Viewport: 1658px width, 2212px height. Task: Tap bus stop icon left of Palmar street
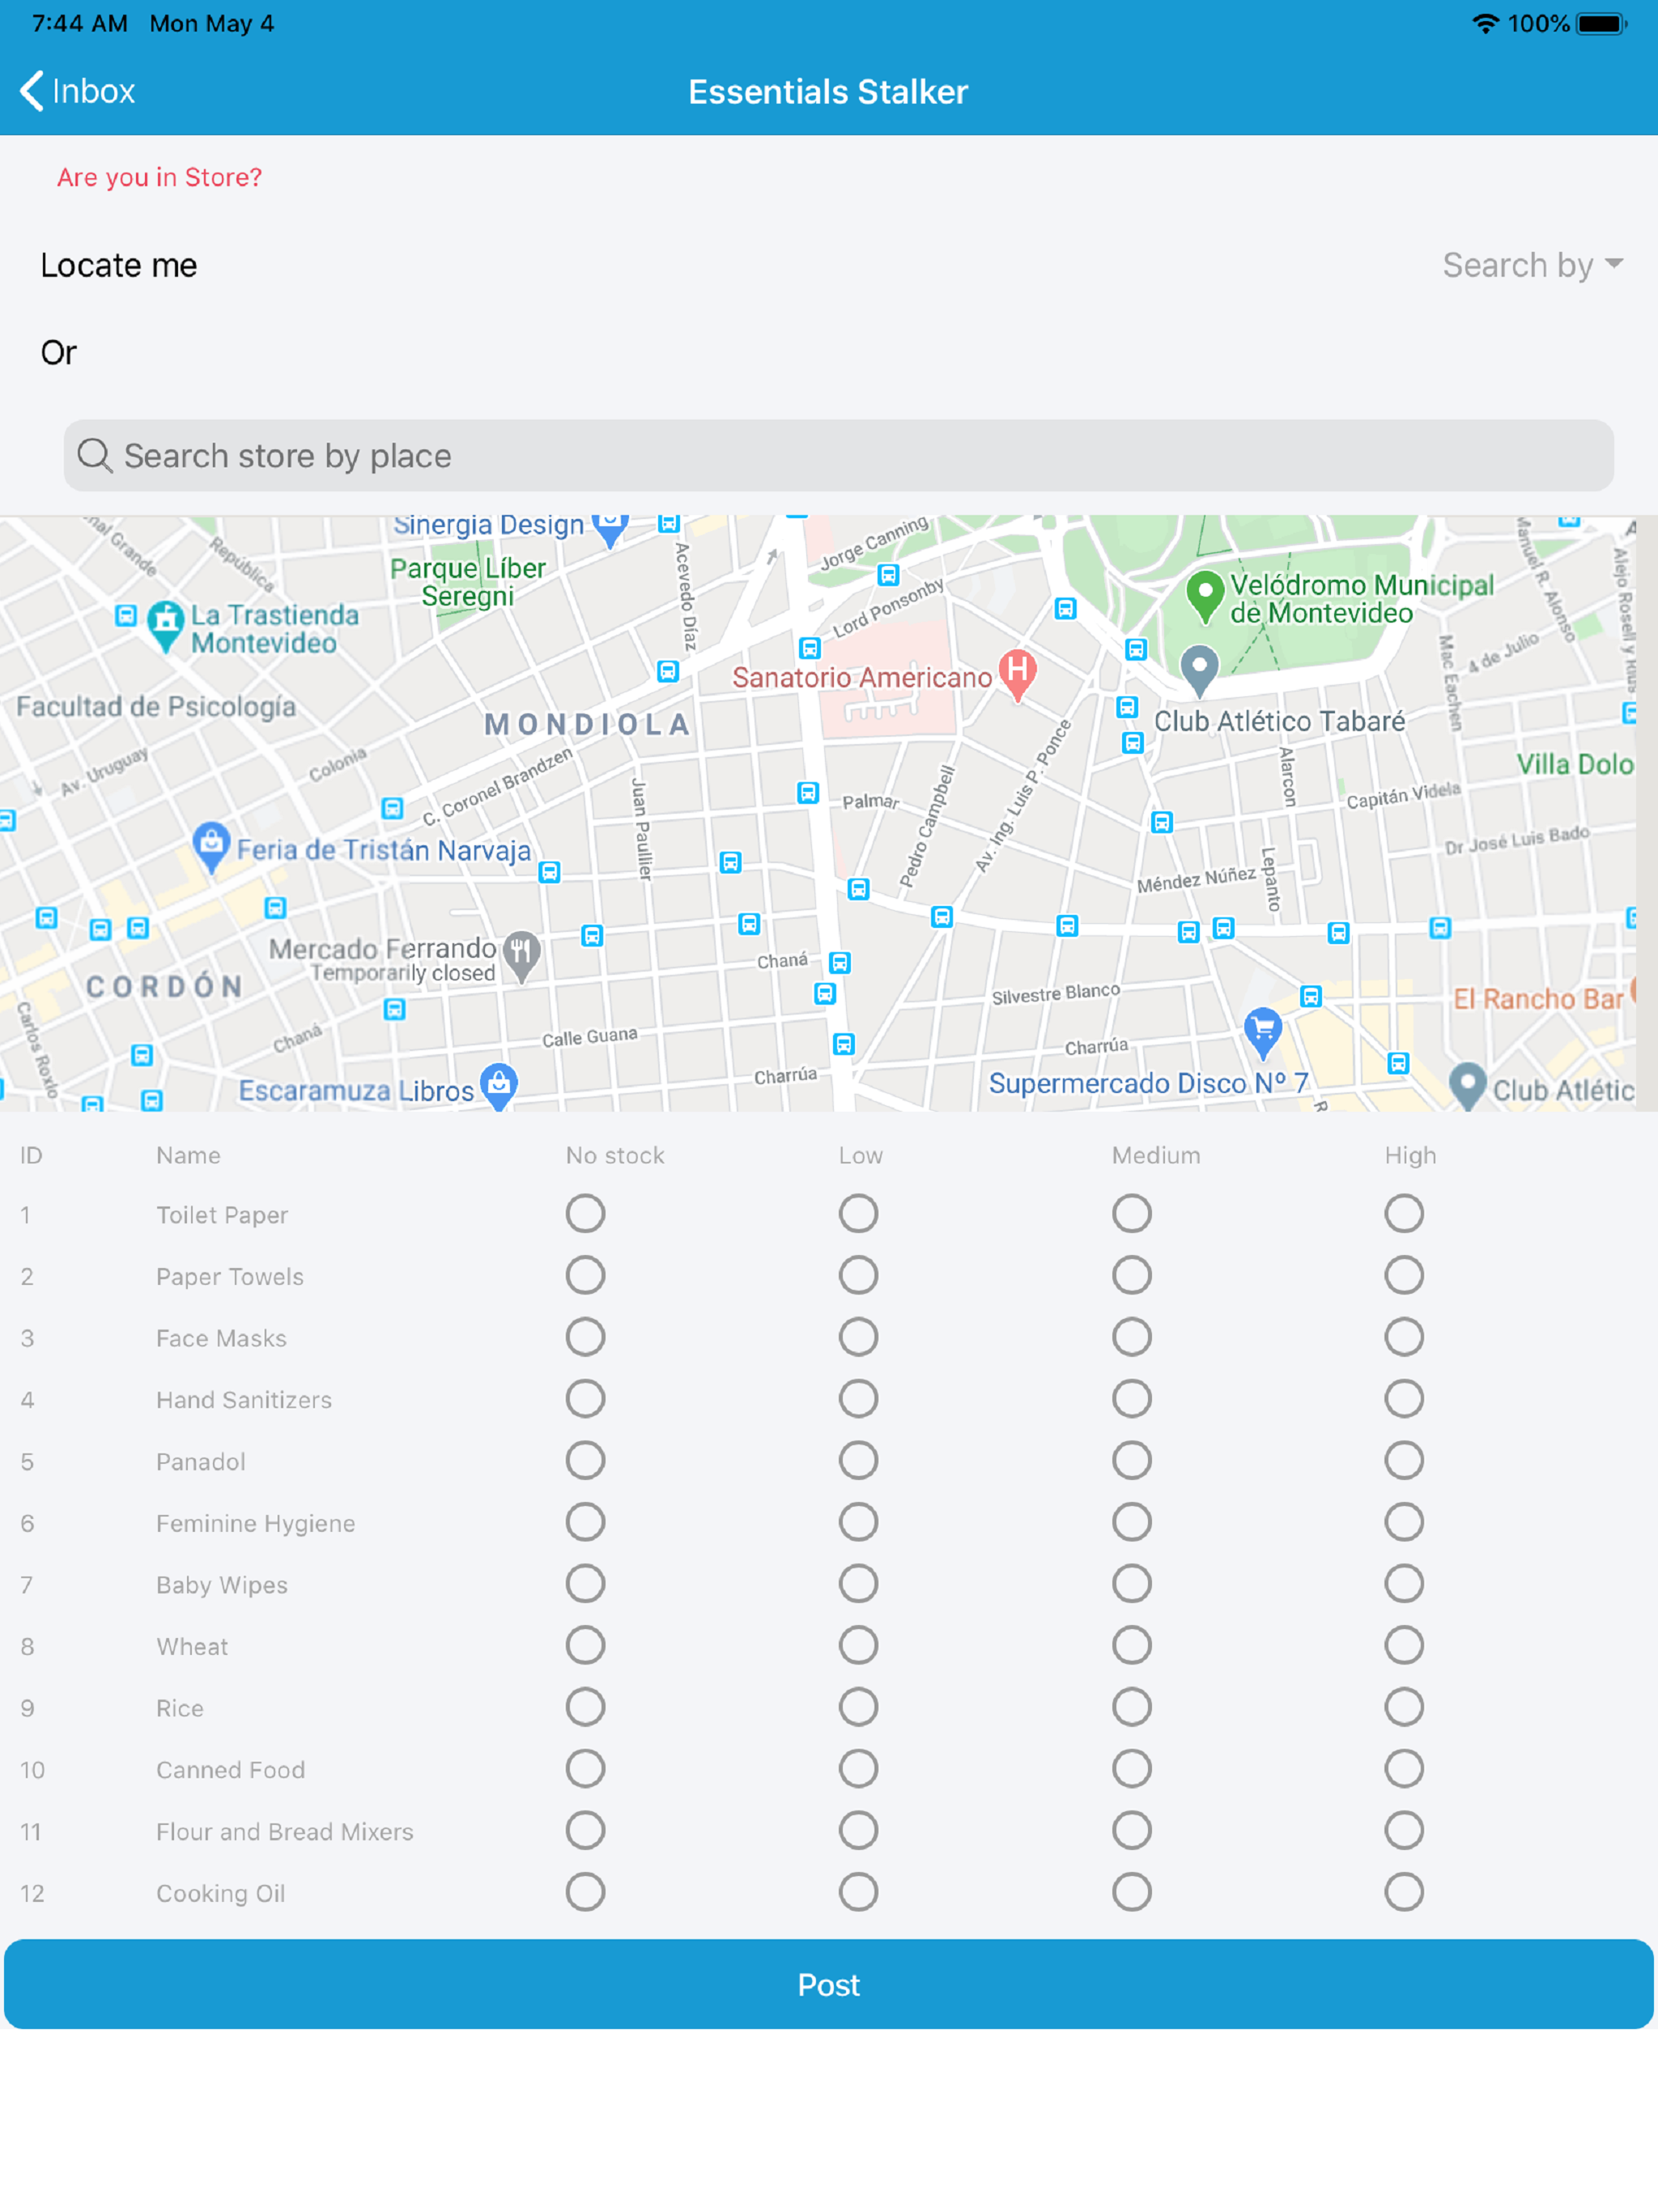808,793
